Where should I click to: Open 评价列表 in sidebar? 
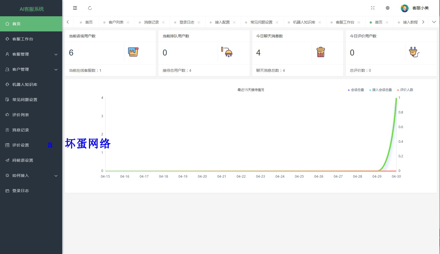tap(31, 115)
